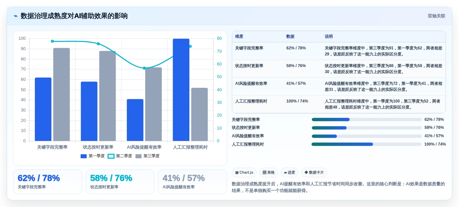The image size is (459, 207).
Task: Click the third-quarter gray bar for 人工汇报整理耗时
Action: [199, 114]
